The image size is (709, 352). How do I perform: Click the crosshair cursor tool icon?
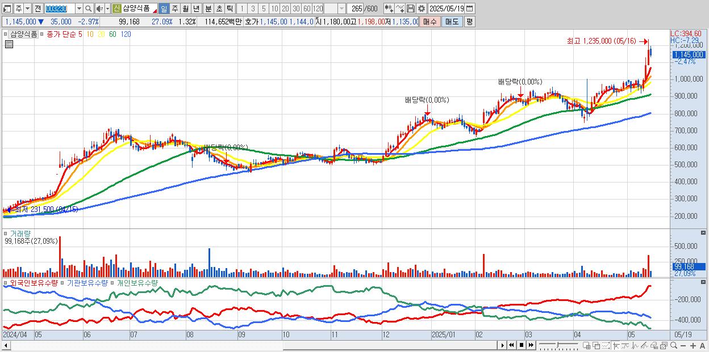pyautogui.click(x=616, y=345)
